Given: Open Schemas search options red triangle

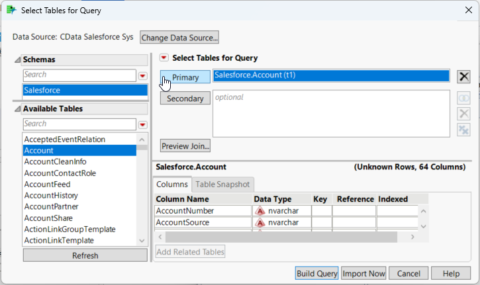Looking at the screenshot, I should [142, 75].
